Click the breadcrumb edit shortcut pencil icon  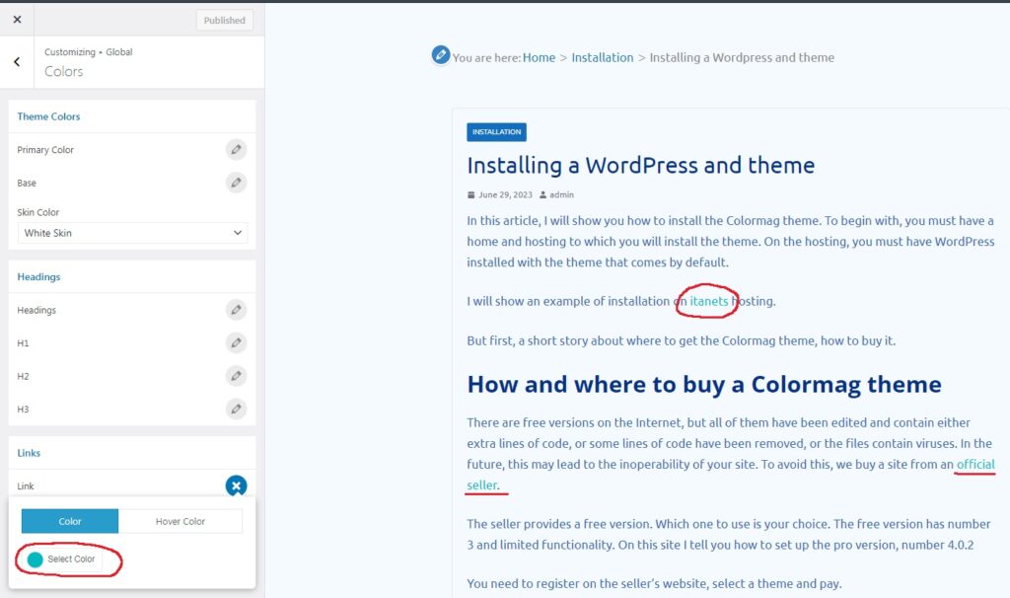(x=441, y=55)
